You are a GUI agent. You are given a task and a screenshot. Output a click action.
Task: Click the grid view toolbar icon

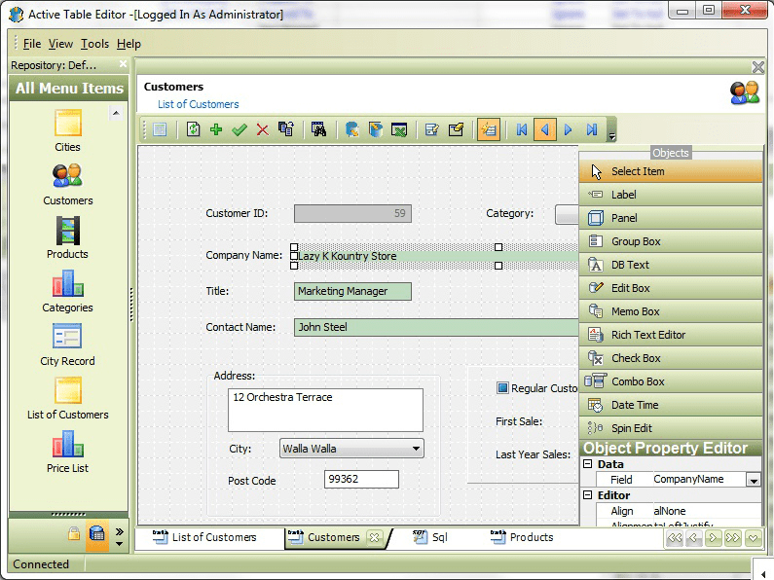160,129
